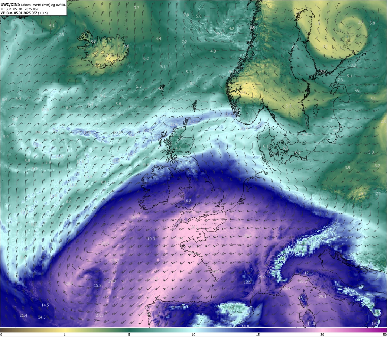387x337 pixels.
Task: Click the 4.6 value at the Faroe Islands
Action: coord(161,89)
